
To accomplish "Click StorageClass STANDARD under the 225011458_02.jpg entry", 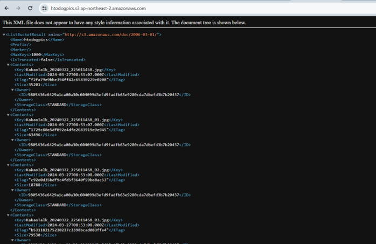I will (x=58, y=205).
